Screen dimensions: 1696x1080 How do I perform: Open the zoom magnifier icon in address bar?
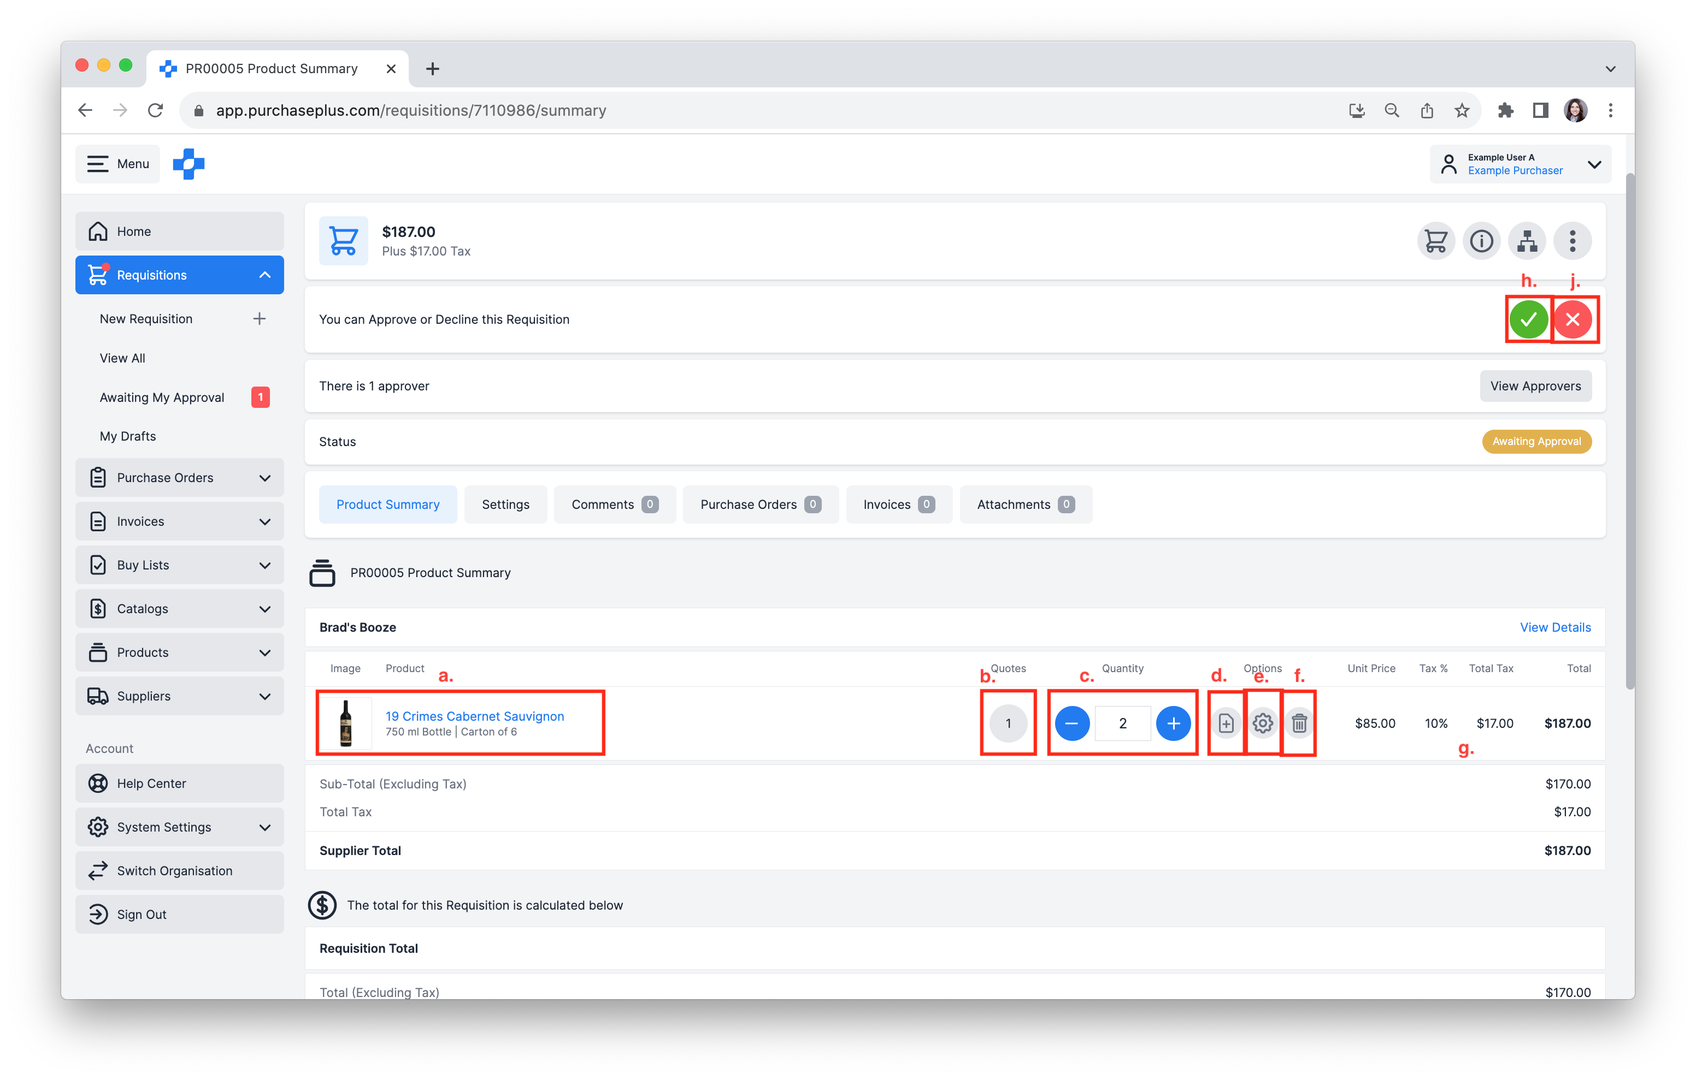pyautogui.click(x=1391, y=110)
